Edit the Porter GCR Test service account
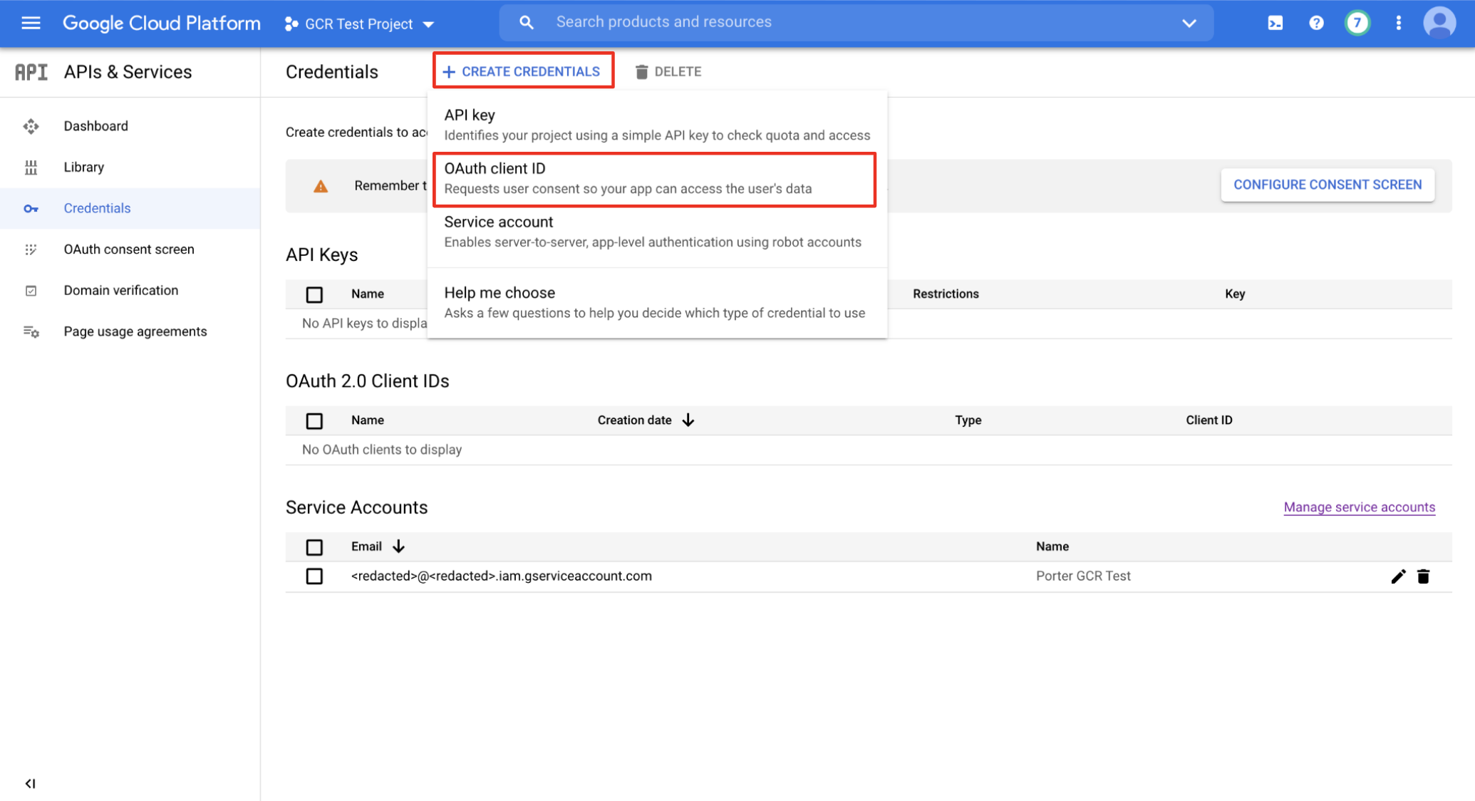Viewport: 1475px width, 801px height. point(1398,576)
